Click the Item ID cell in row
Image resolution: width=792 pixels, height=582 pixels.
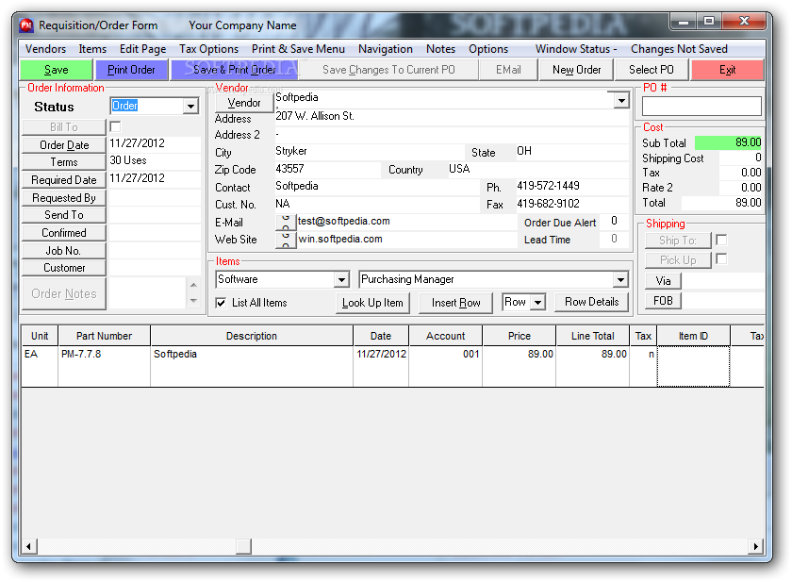coord(693,367)
